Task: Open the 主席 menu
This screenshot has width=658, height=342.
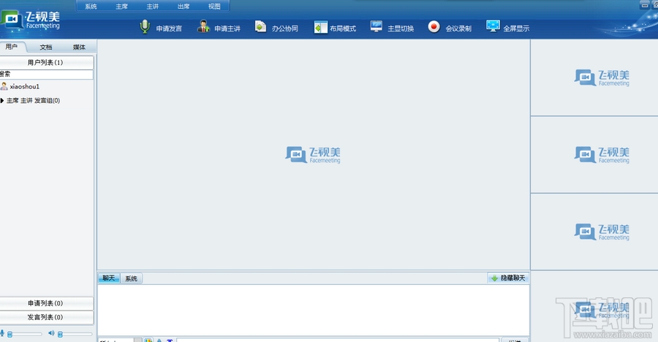Action: point(121,7)
